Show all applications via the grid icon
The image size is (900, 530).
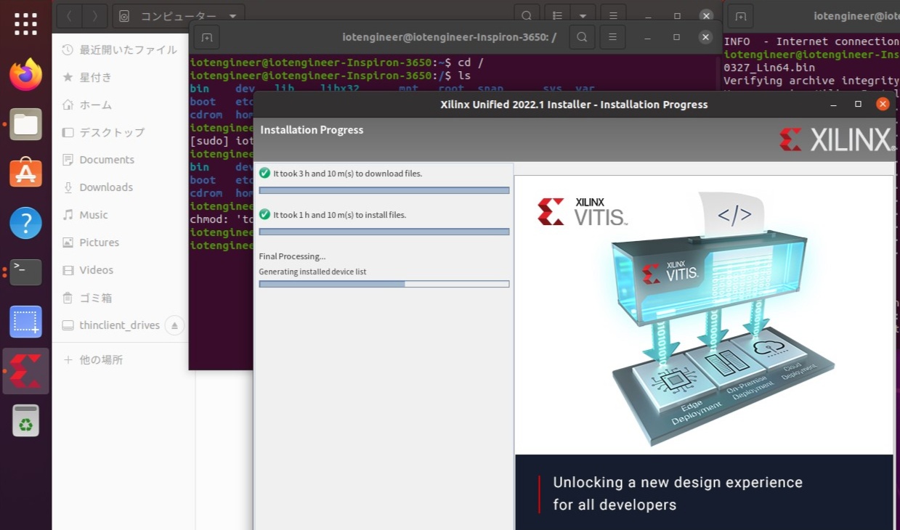click(26, 23)
